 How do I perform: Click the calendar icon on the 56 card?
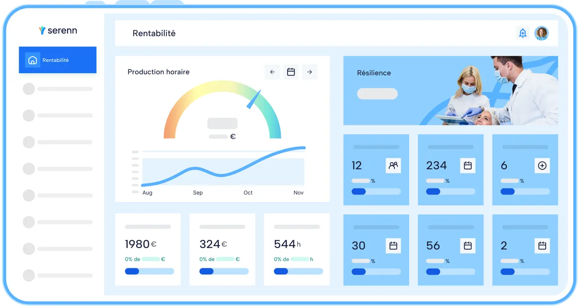468,246
